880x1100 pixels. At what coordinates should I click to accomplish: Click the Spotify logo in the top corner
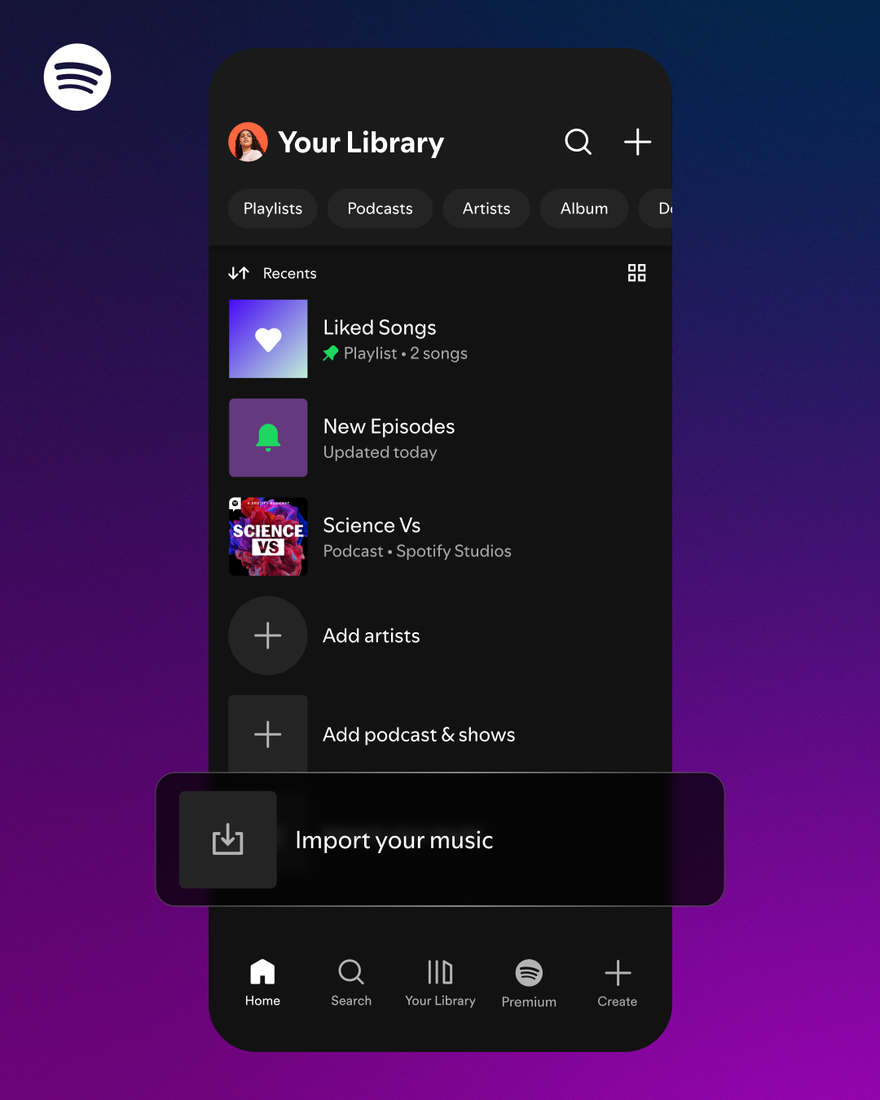click(x=77, y=77)
